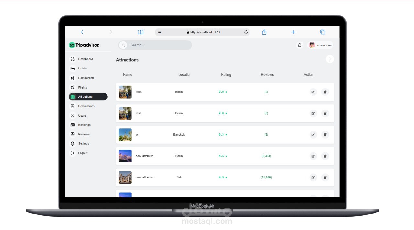The height and width of the screenshot is (230, 414).
Task: Open Bookings in the sidebar
Action: coord(88,125)
